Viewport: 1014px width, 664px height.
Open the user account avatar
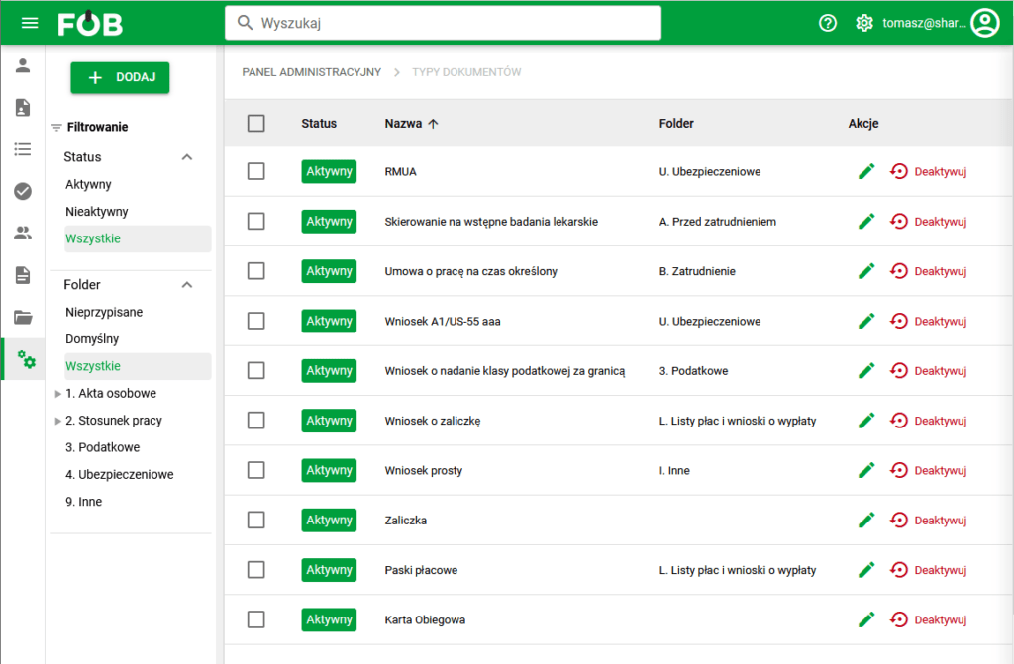(985, 24)
